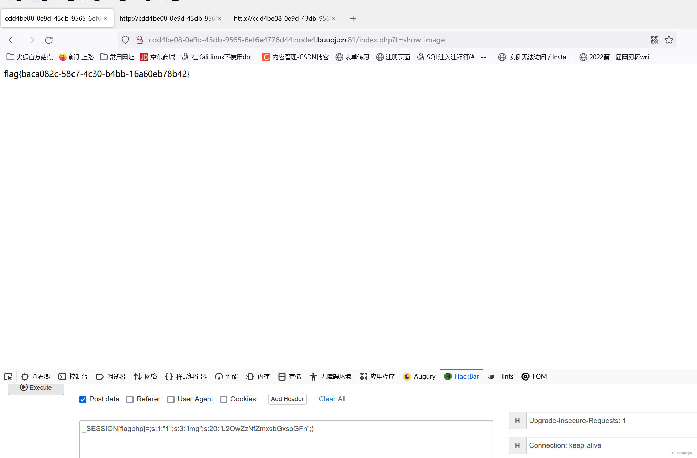This screenshot has width=697, height=458.
Task: Open the 火狐官方站点 bookmarks folder
Action: [x=30, y=57]
